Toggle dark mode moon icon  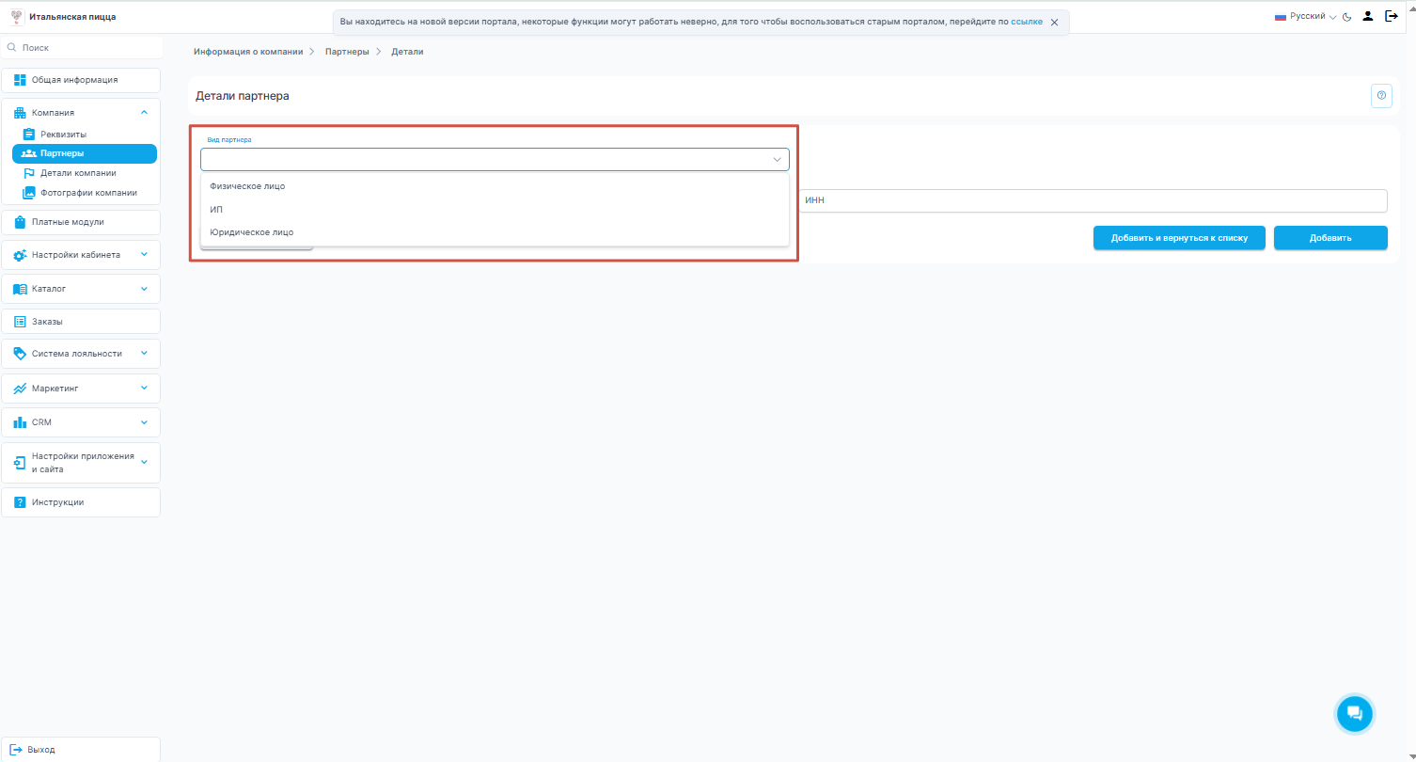tap(1346, 17)
